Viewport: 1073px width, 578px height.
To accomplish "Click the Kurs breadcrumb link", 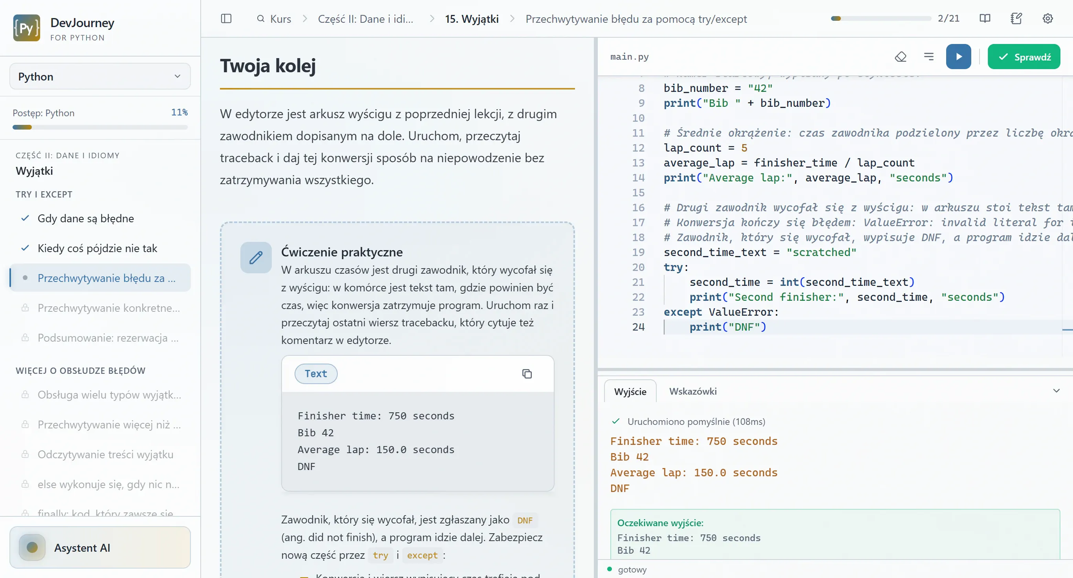I will [280, 19].
